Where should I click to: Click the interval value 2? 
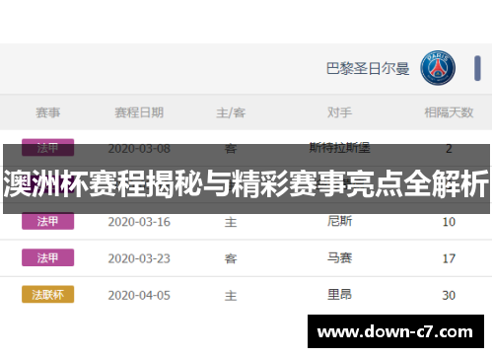tap(449, 149)
